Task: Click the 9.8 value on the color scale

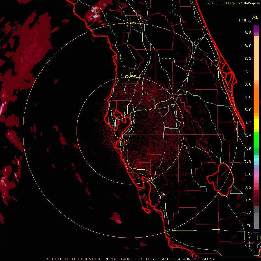Action: click(x=248, y=32)
